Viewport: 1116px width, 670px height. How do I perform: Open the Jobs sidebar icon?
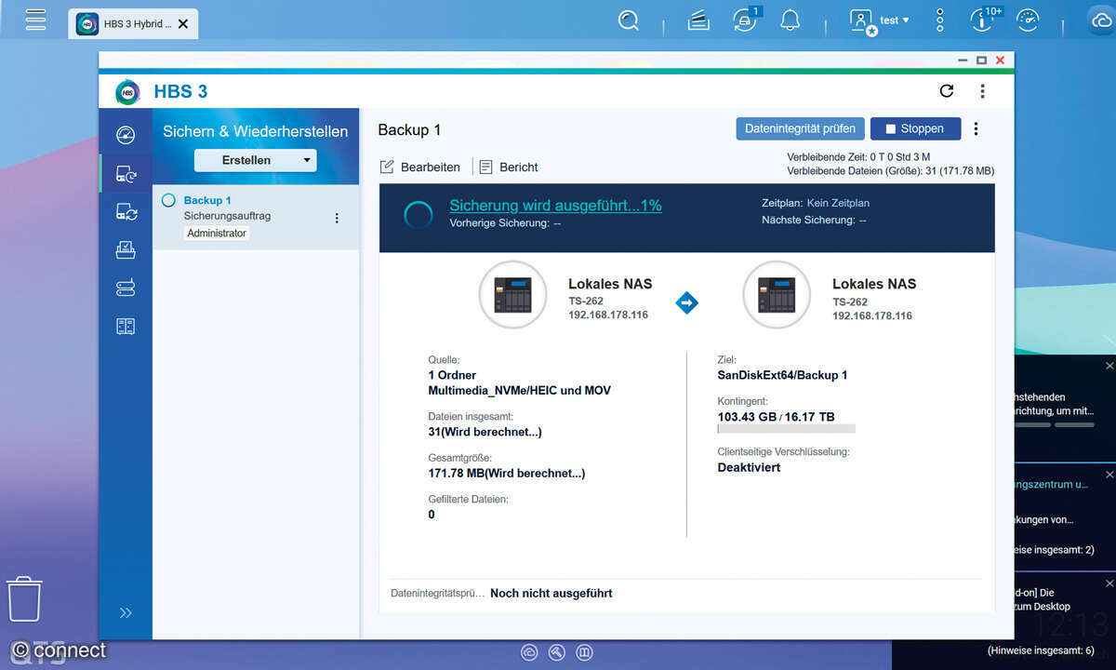tap(126, 249)
